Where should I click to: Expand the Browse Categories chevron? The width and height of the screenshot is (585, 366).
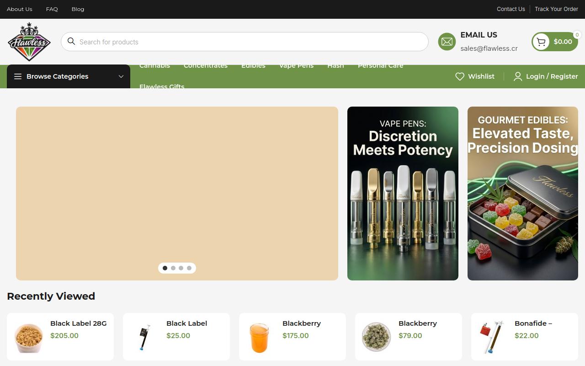tap(121, 76)
